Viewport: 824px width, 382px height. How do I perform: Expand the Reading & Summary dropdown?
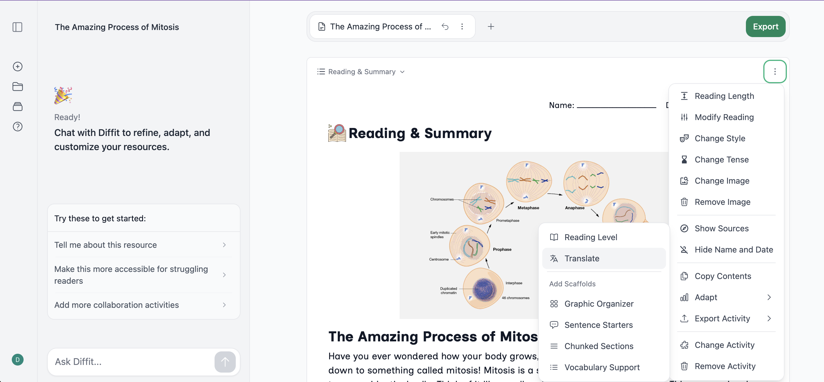pyautogui.click(x=361, y=72)
